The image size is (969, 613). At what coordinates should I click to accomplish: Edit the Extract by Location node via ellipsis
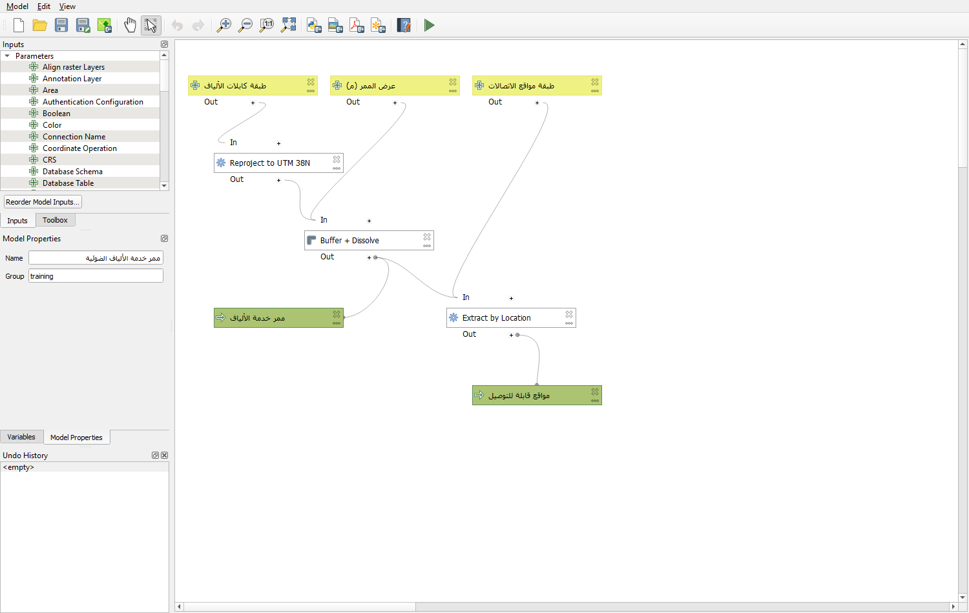[569, 323]
